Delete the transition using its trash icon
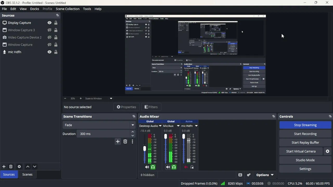The width and height of the screenshot is (333, 187). coord(125,142)
